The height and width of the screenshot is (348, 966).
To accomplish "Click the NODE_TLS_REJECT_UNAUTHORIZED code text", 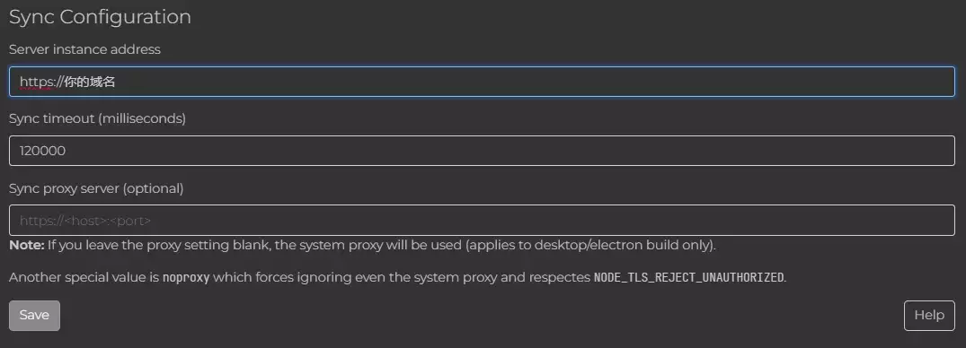I will click(x=688, y=277).
